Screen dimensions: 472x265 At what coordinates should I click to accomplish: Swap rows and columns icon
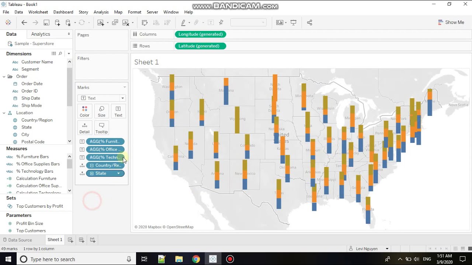(145, 22)
